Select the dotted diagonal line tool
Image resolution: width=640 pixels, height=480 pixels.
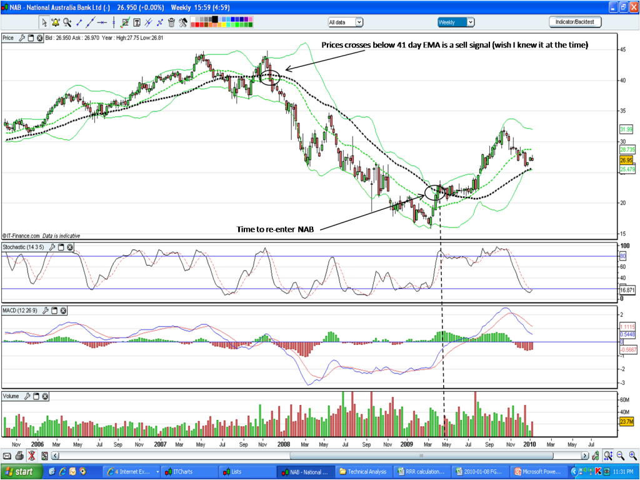click(x=160, y=22)
